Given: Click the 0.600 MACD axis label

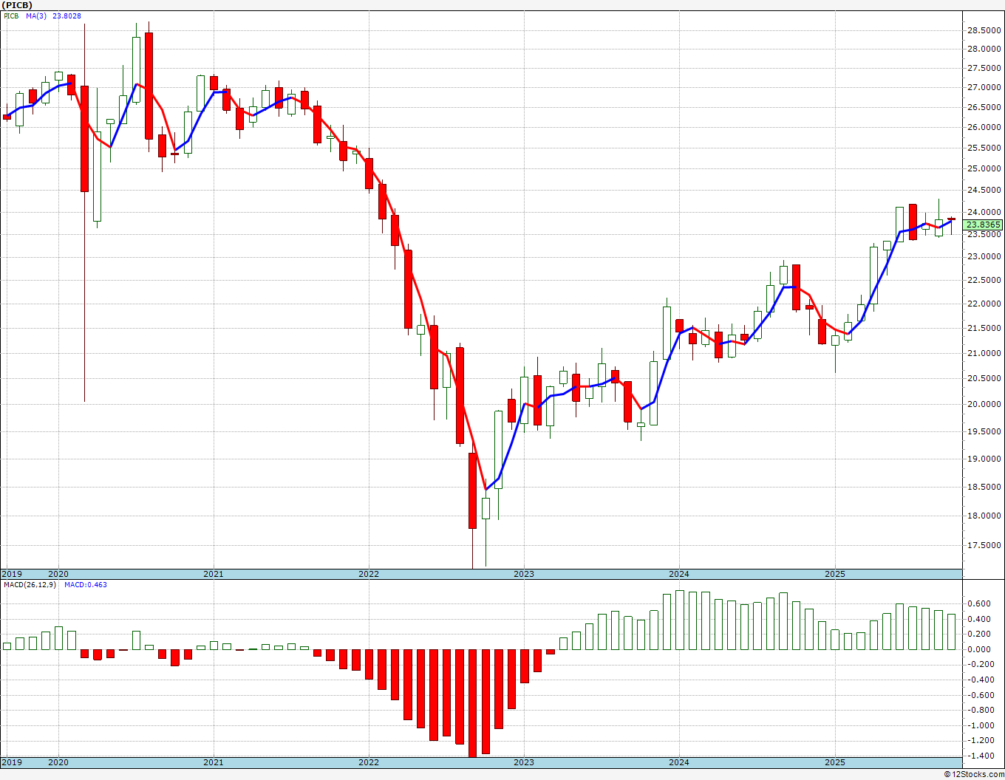Looking at the screenshot, I should pyautogui.click(x=981, y=603).
